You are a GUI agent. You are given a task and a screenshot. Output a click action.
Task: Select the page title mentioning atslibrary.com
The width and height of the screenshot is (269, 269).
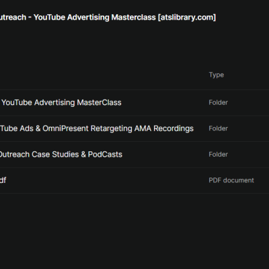point(108,17)
